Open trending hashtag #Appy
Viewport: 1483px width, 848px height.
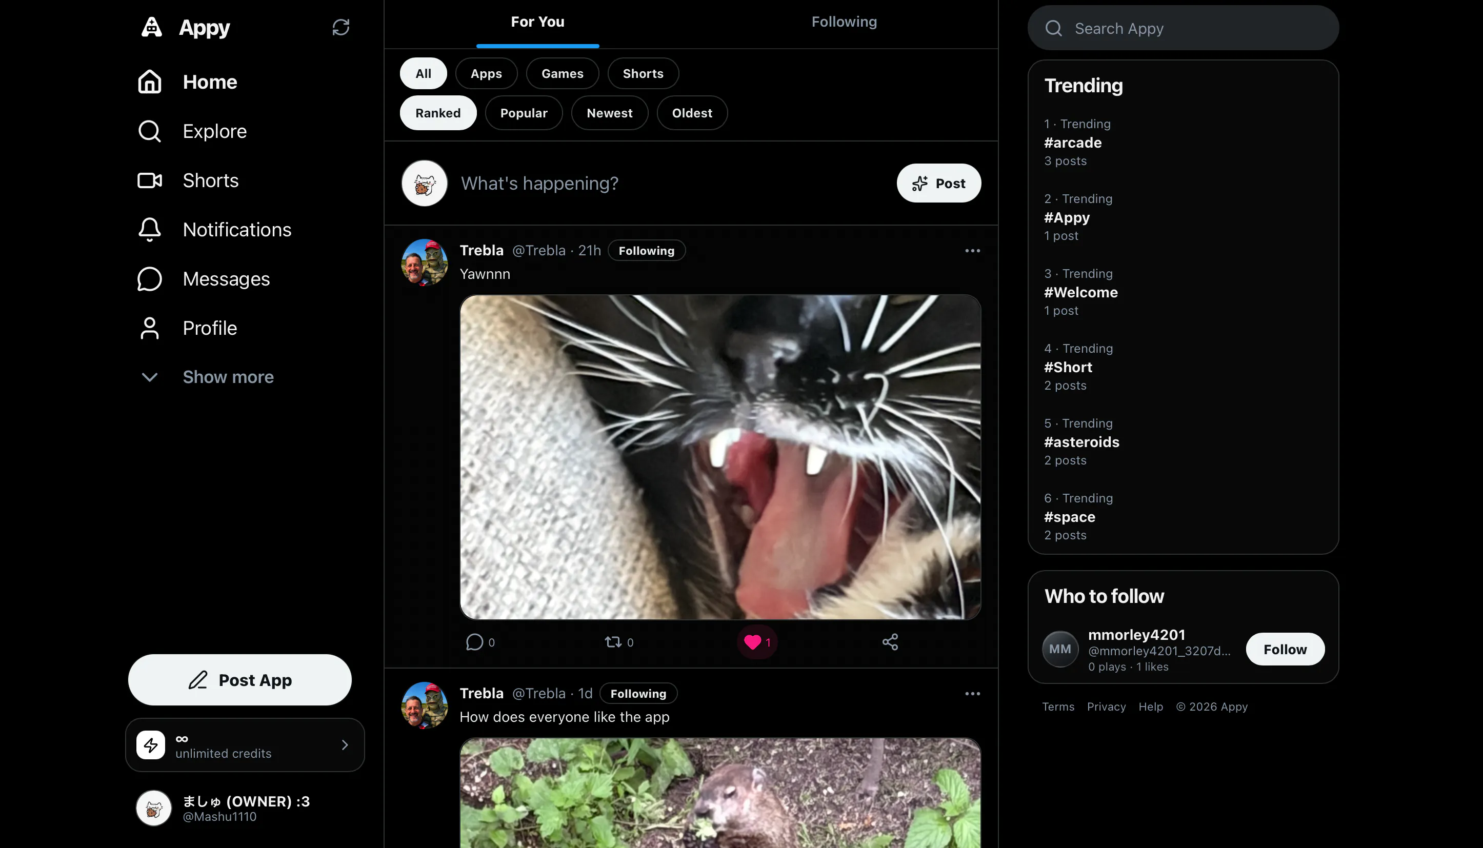coord(1067,218)
